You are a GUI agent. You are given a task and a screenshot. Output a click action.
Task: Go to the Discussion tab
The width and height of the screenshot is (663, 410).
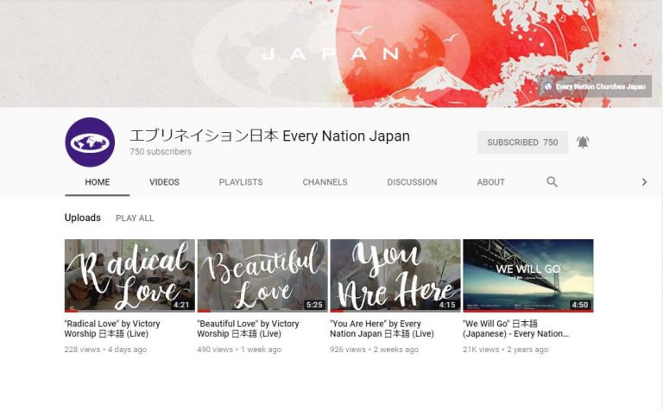click(x=412, y=182)
